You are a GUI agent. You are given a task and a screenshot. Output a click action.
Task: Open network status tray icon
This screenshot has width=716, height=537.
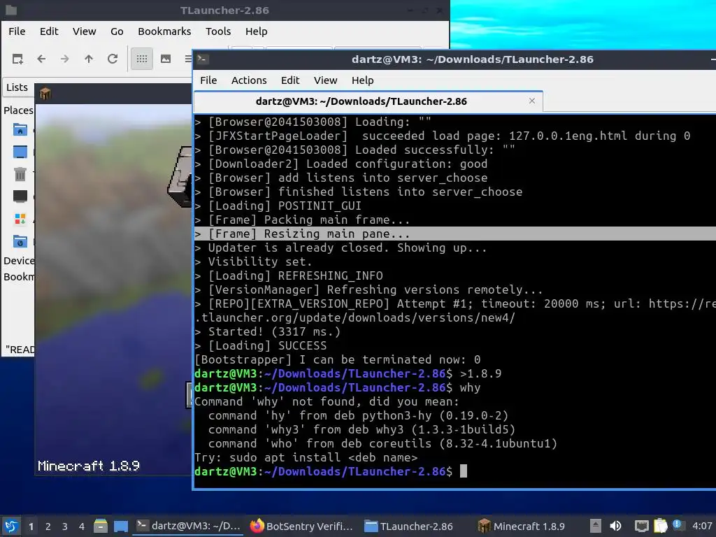coord(642,526)
